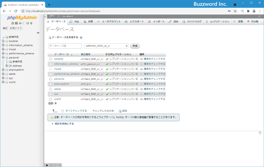Click the collapse navigation arrow left of サーバ

[46, 17]
